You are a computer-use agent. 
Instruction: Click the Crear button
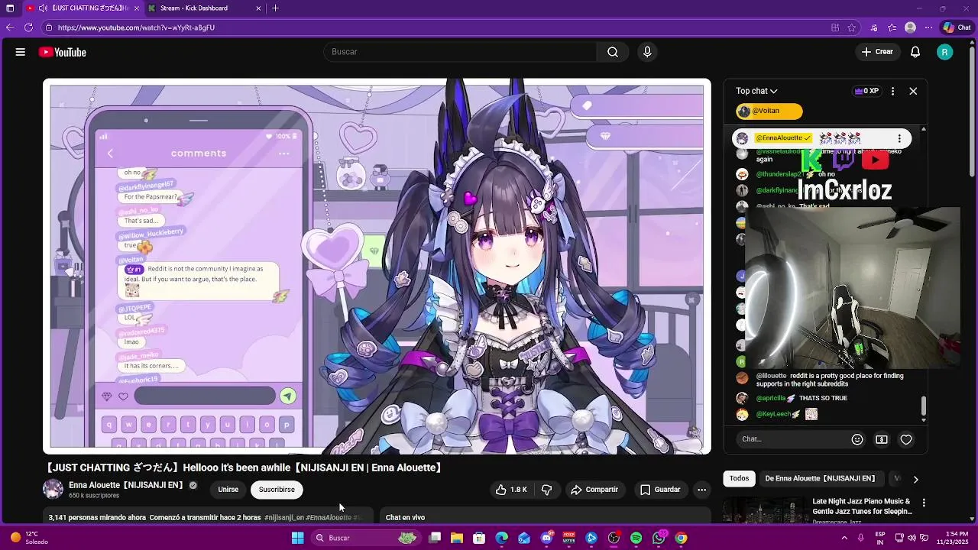(x=877, y=52)
